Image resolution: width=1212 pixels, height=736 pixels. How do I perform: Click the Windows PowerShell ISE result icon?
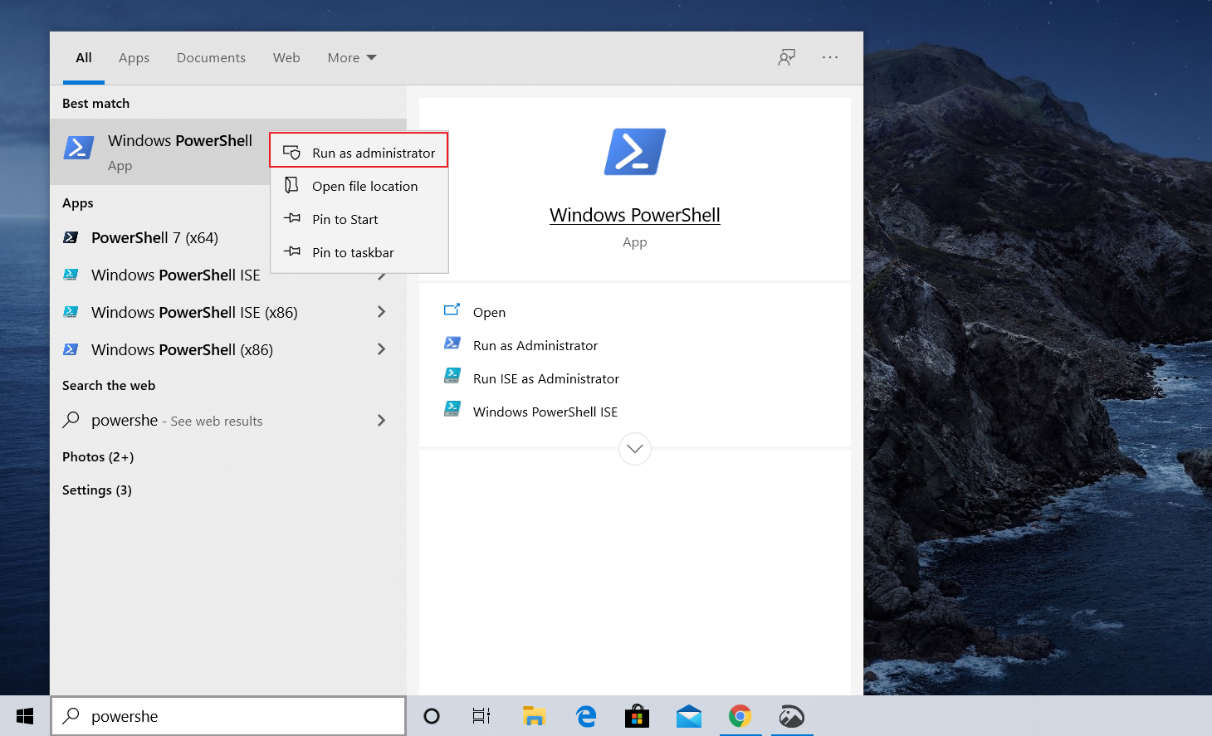pos(71,275)
